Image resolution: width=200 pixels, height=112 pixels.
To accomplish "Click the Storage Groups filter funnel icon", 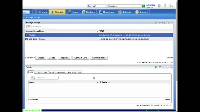I will click(x=160, y=22).
